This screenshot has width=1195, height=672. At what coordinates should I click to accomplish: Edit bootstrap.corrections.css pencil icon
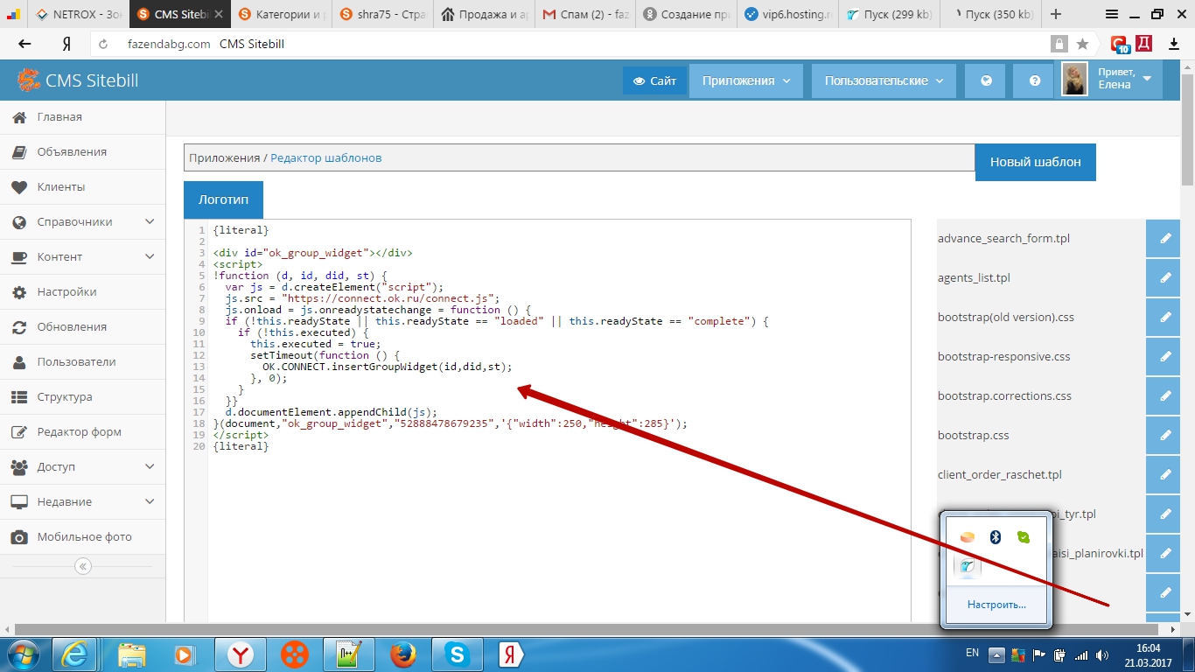tap(1164, 395)
